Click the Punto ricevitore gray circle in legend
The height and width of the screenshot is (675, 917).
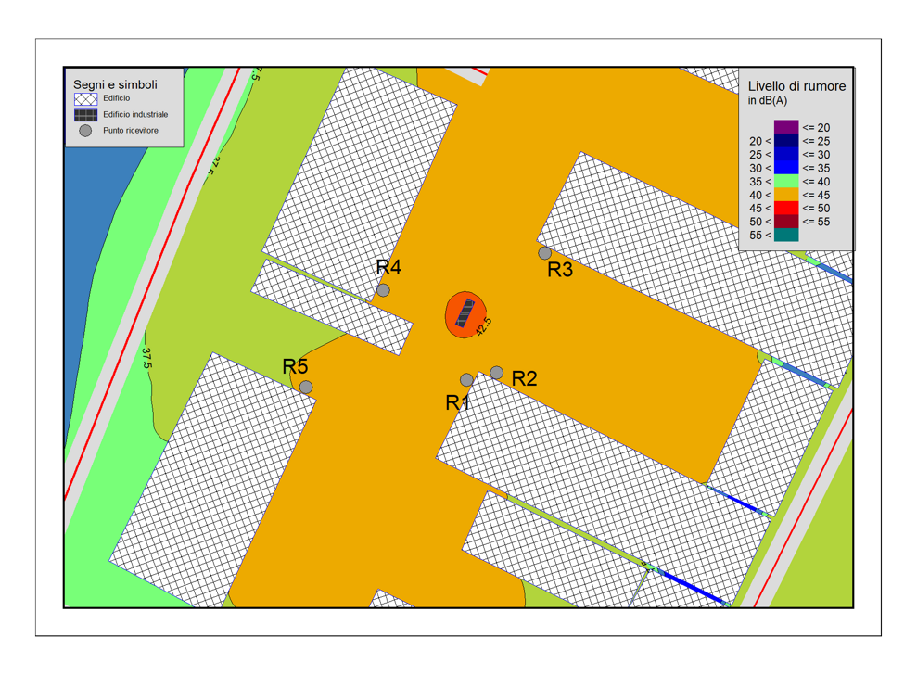pyautogui.click(x=85, y=131)
